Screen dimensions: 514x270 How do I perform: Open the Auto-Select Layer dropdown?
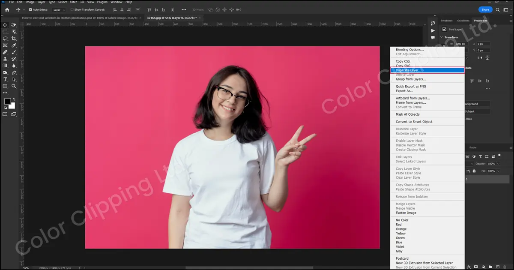(x=59, y=9)
